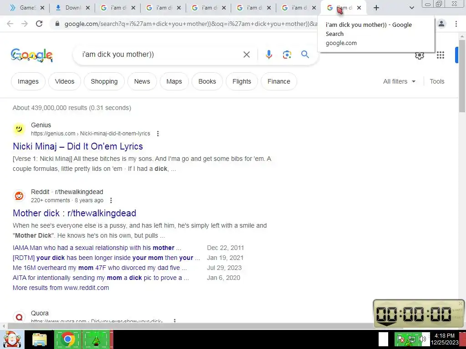The width and height of the screenshot is (466, 349).
Task: Click the 00:00:00 timer widget
Action: (x=419, y=314)
